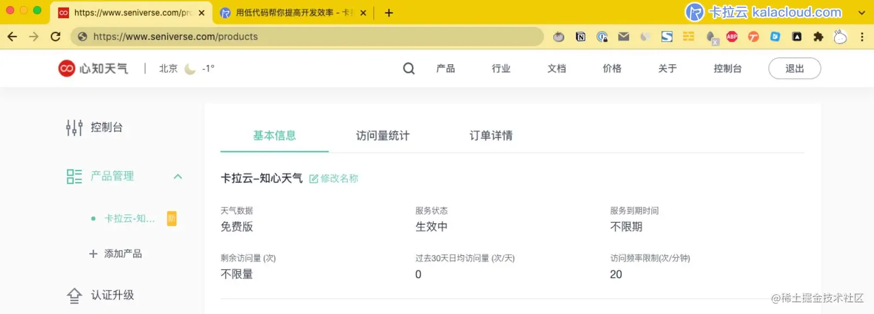The image size is (874, 314).
Task: Click the 控制台 sliders icon in the sidebar
Action: (x=74, y=127)
